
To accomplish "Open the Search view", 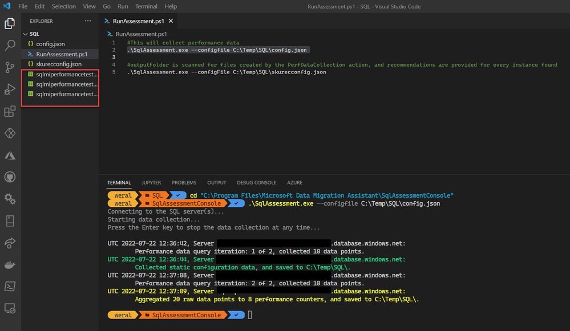I will (x=10, y=46).
